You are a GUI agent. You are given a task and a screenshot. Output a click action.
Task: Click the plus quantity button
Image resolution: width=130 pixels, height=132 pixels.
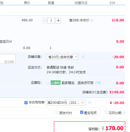tap(58, 21)
